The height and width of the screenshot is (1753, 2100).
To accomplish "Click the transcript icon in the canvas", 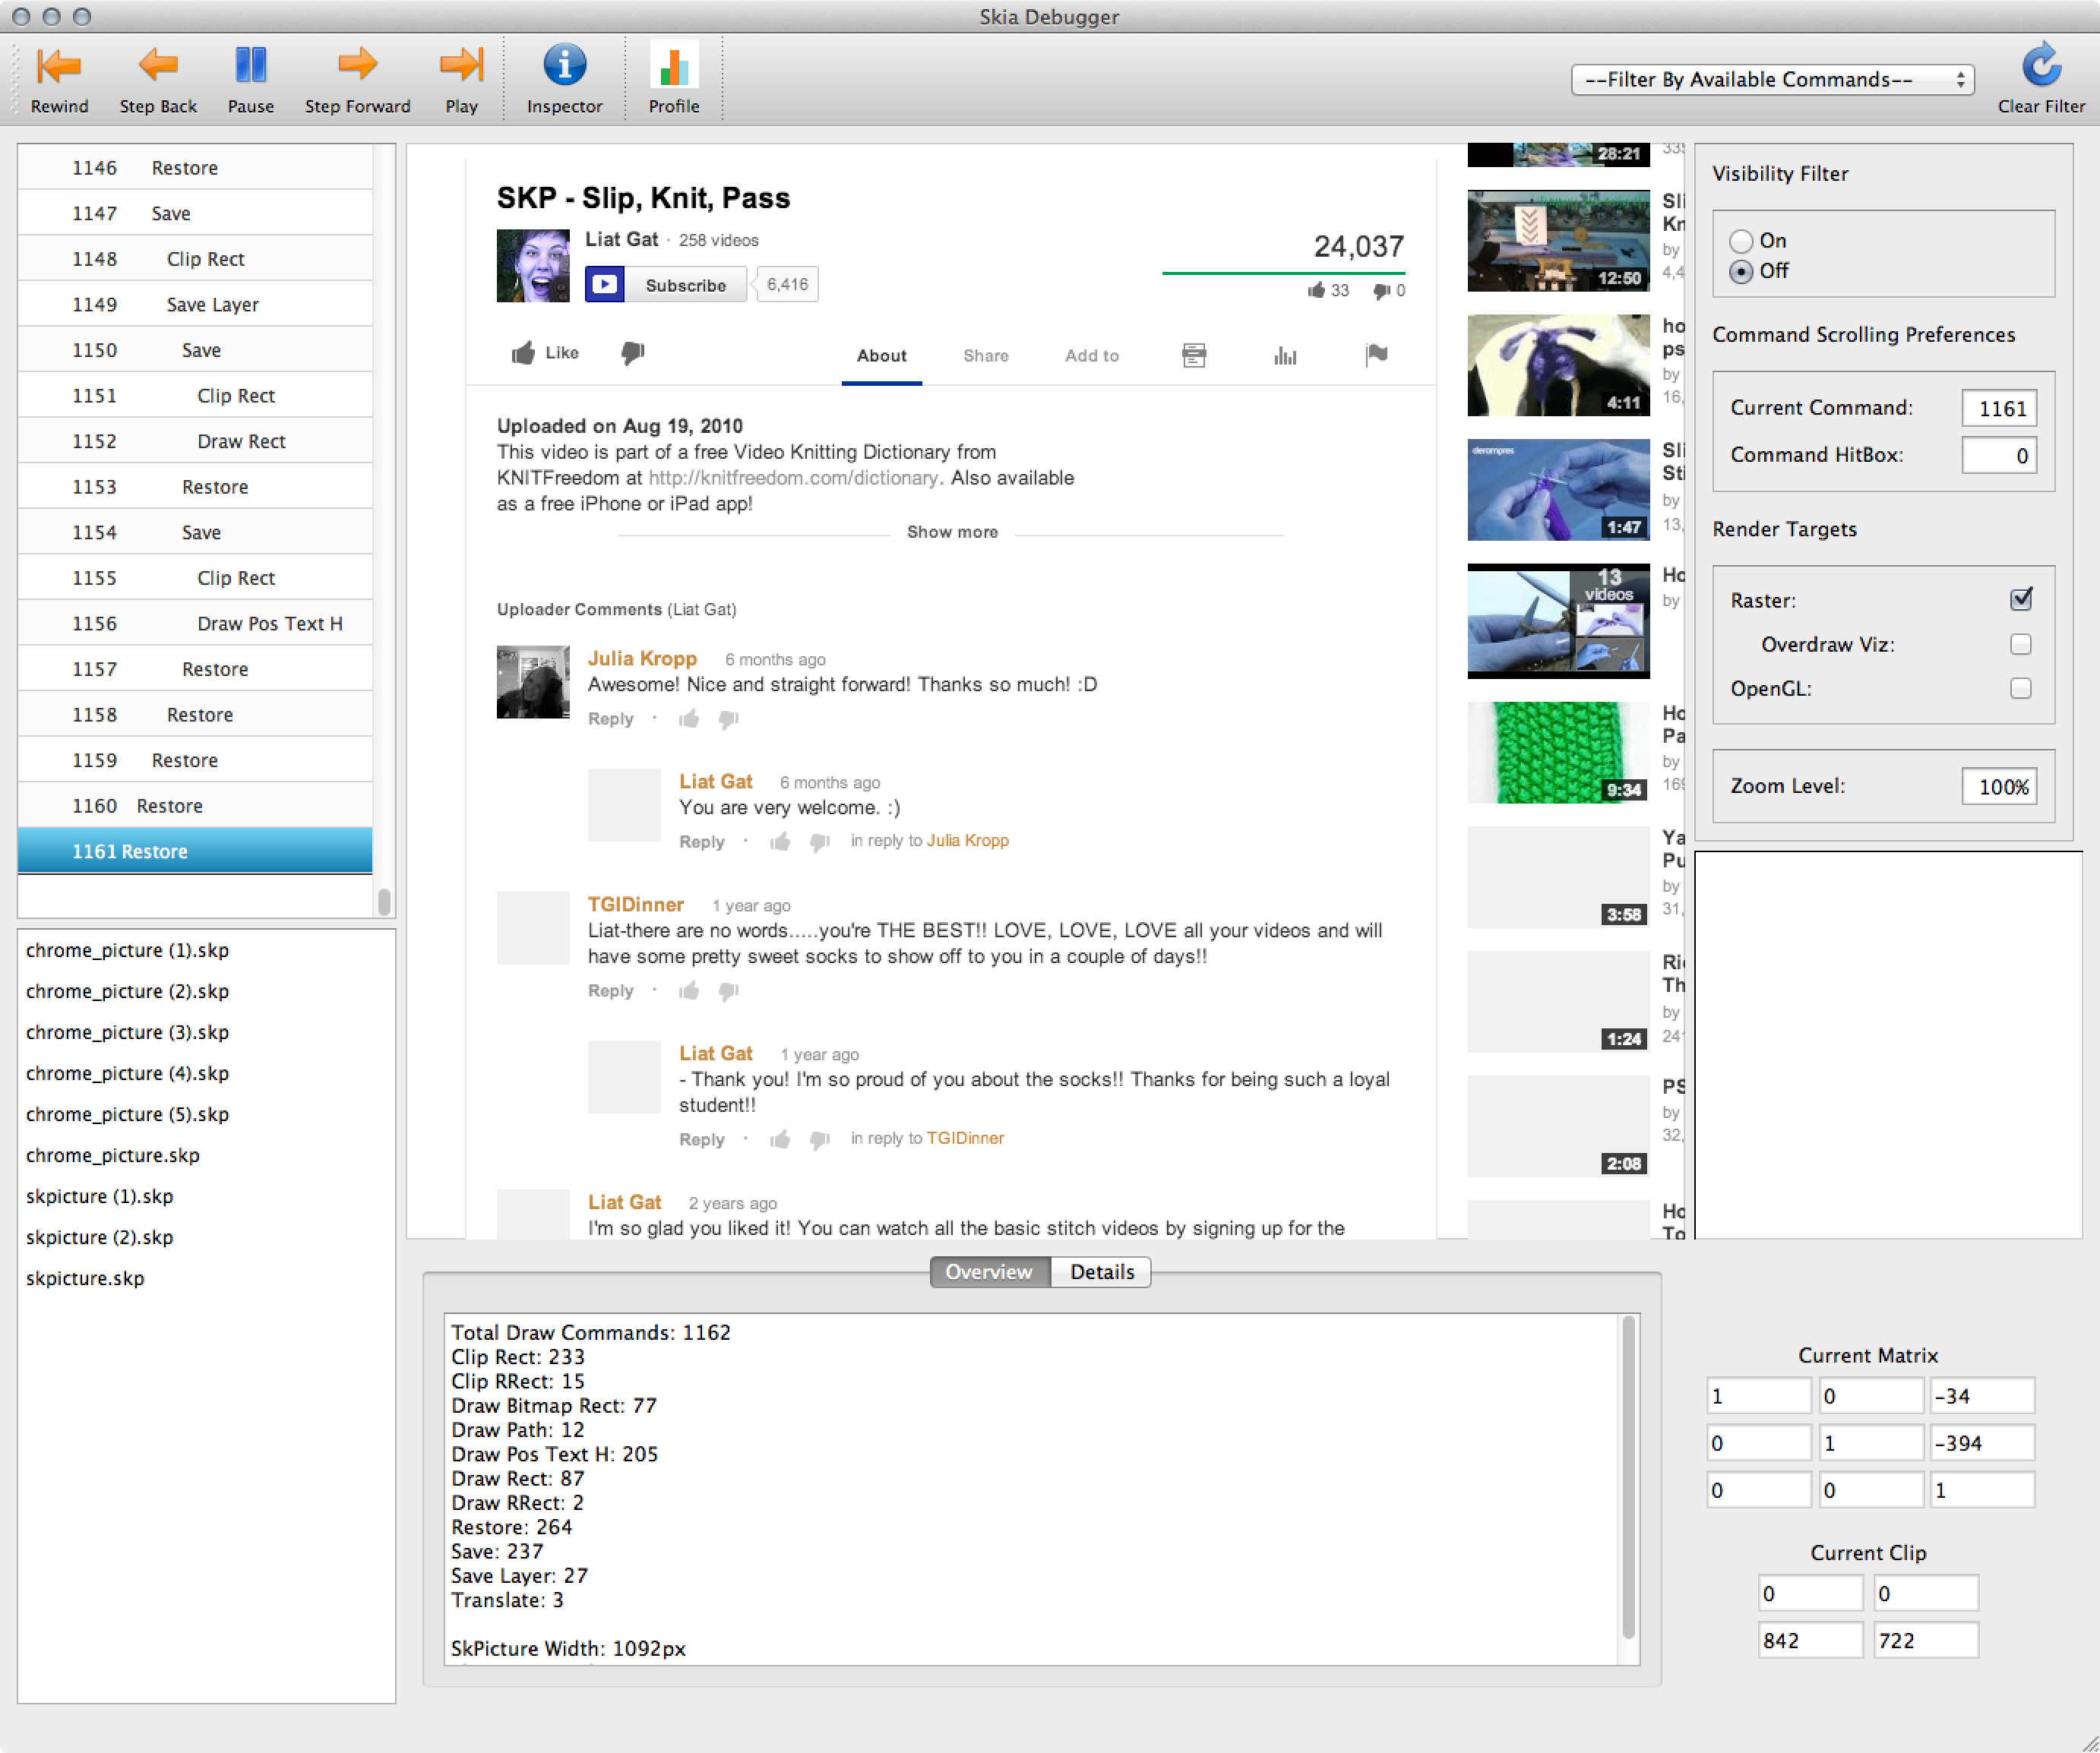I will point(1194,355).
